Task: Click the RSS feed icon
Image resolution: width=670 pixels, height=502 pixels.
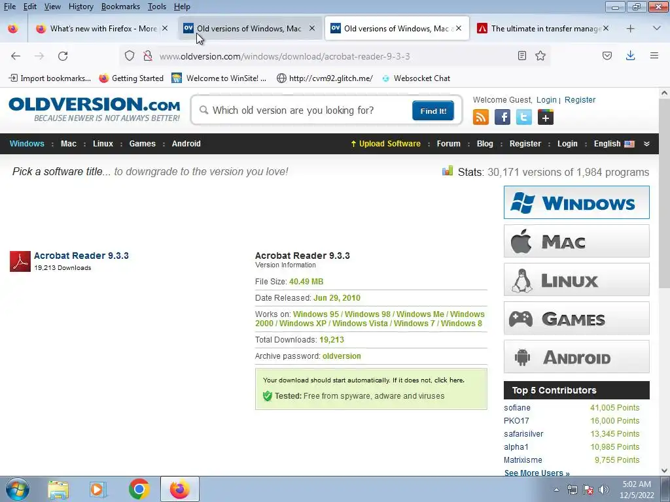Action: coord(481,117)
